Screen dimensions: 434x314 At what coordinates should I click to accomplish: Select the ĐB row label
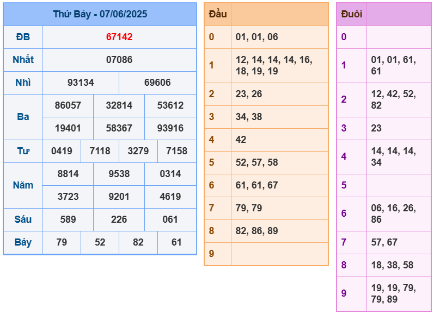pos(23,37)
